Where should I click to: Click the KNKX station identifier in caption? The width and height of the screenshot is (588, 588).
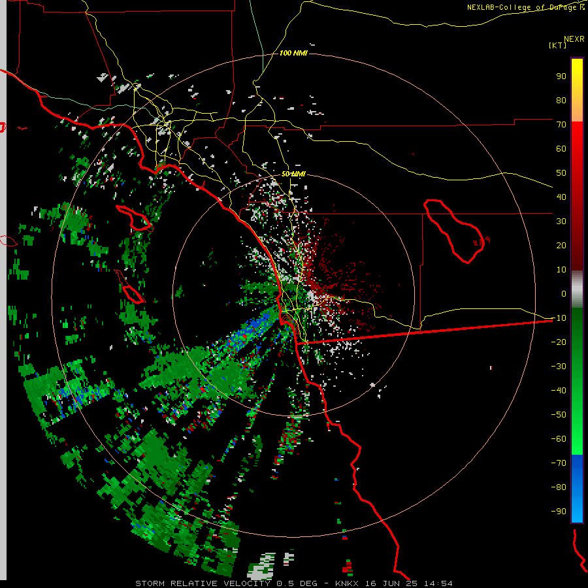click(347, 583)
